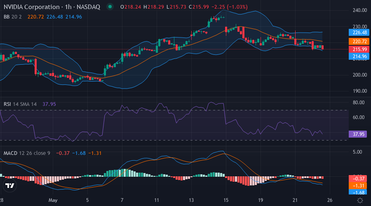
Task: Click date 5 on time axis
Action: (87, 200)
